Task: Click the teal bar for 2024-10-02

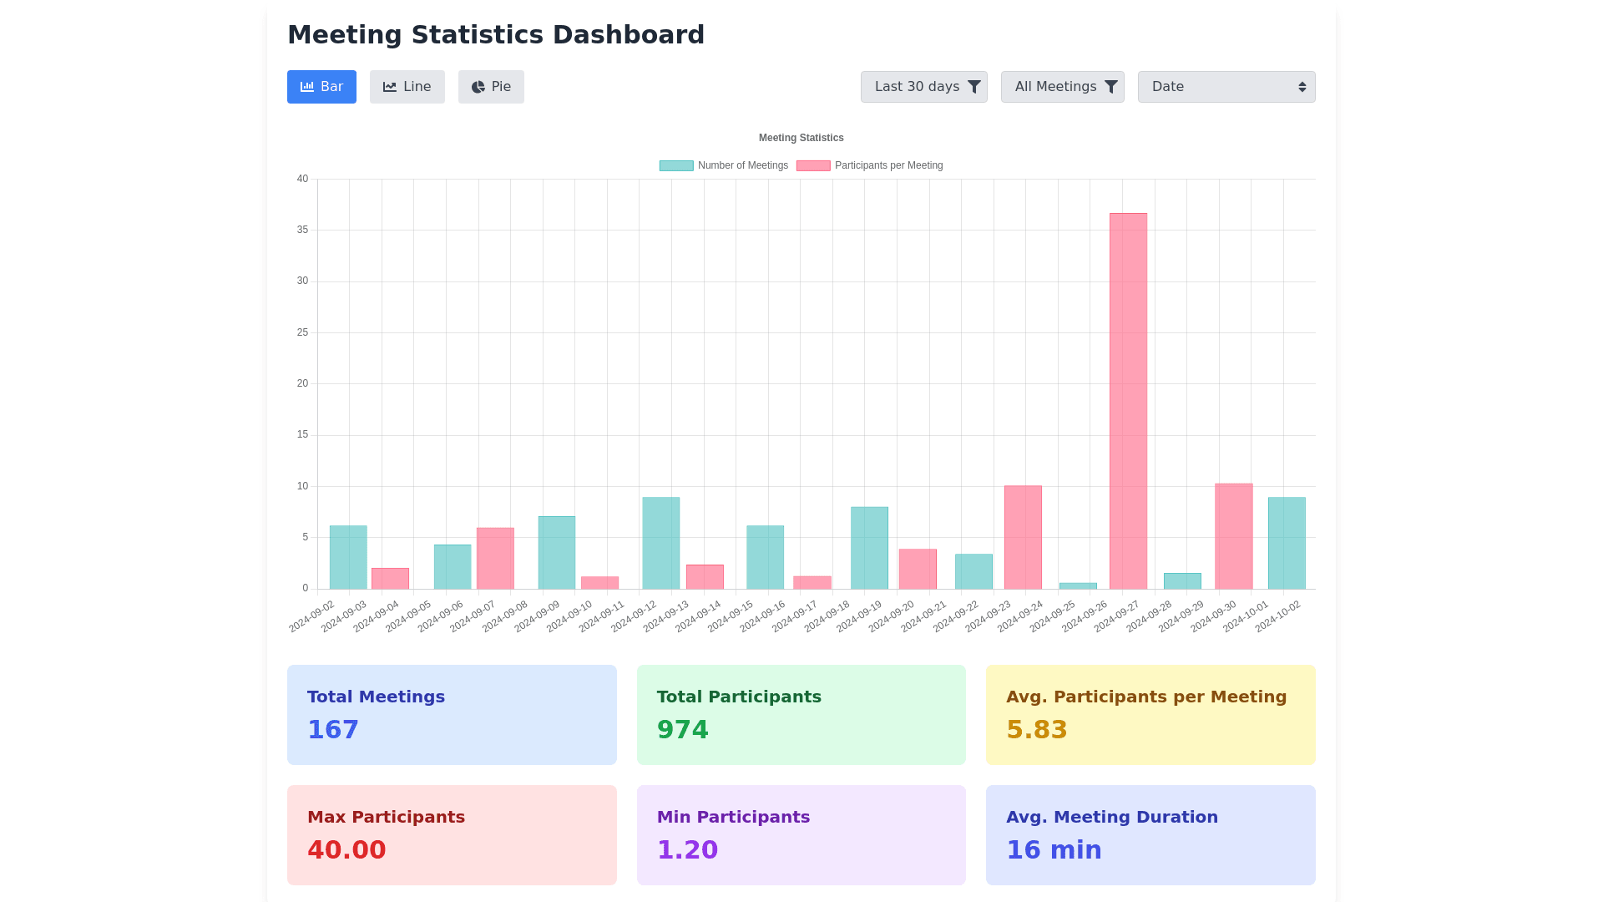Action: 1287,543
